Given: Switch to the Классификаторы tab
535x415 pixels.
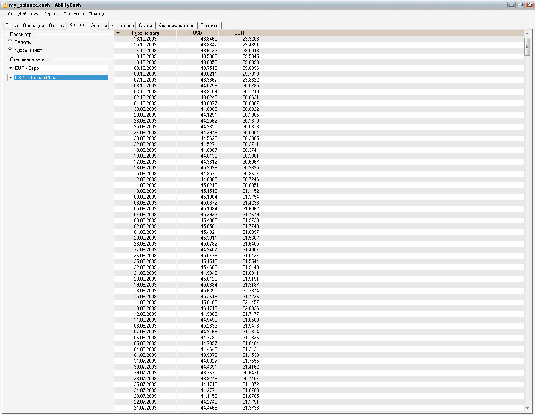Looking at the screenshot, I should pos(177,26).
